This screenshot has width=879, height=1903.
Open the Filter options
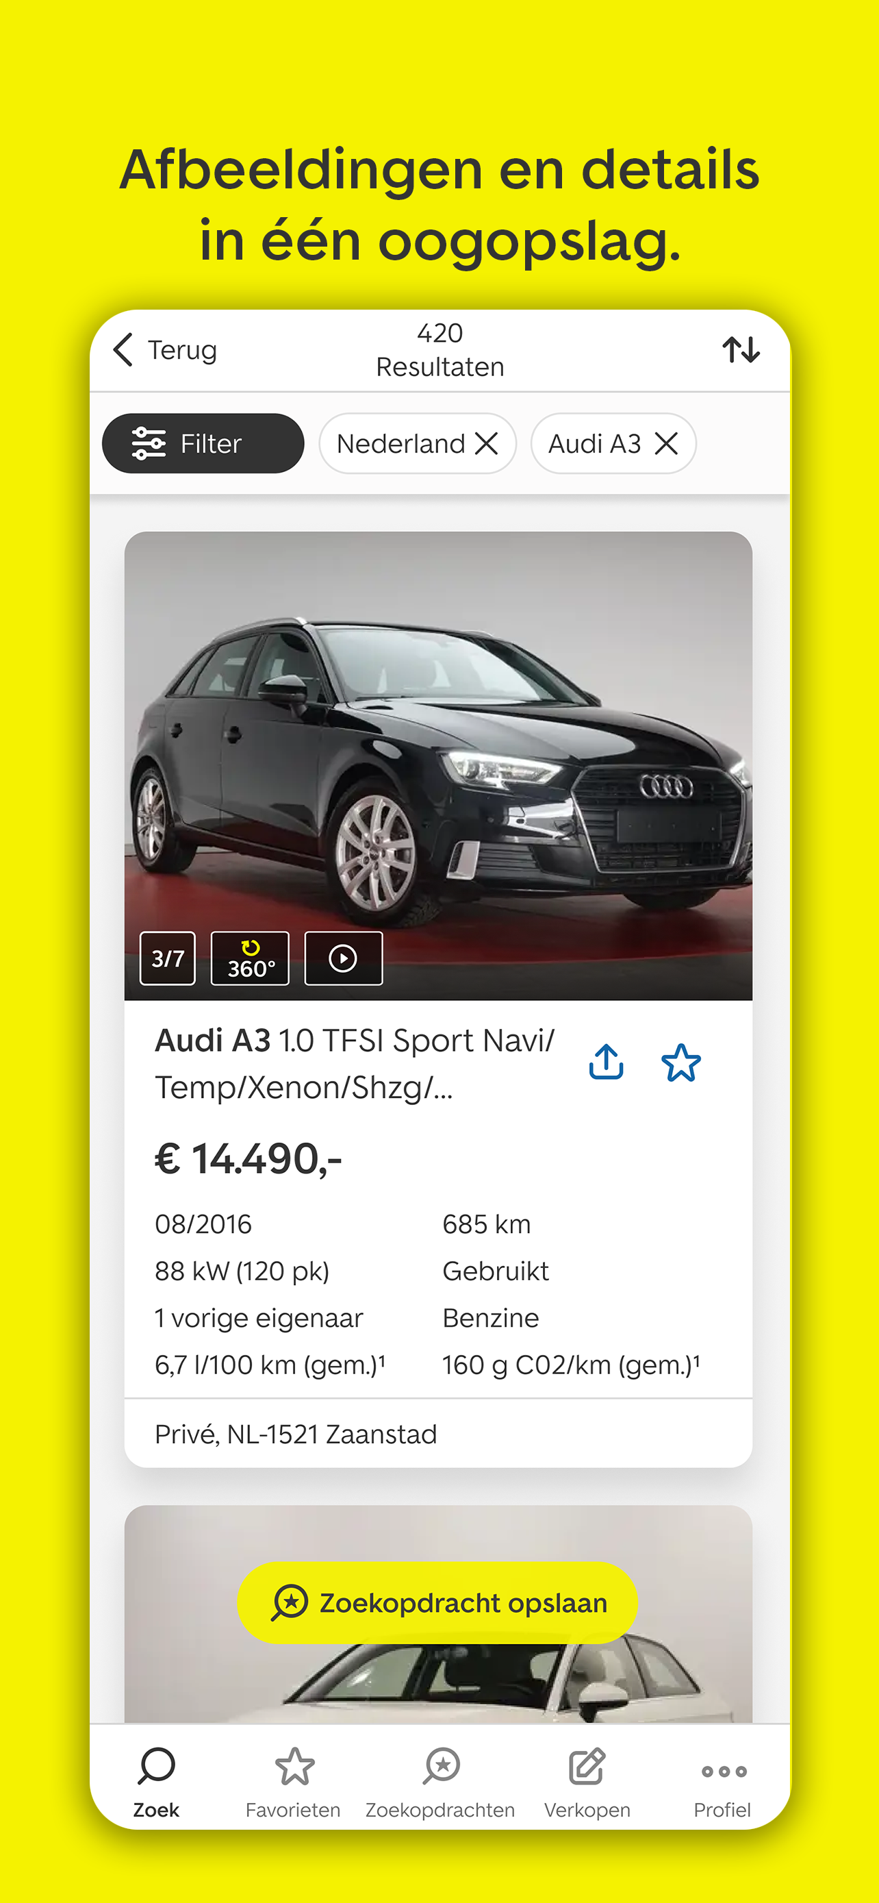[x=203, y=443]
